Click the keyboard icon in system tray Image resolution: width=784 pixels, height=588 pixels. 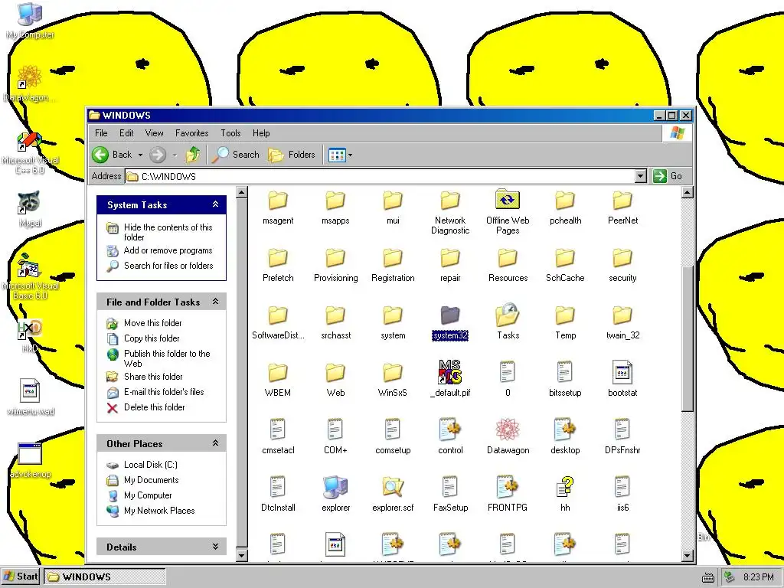click(708, 577)
